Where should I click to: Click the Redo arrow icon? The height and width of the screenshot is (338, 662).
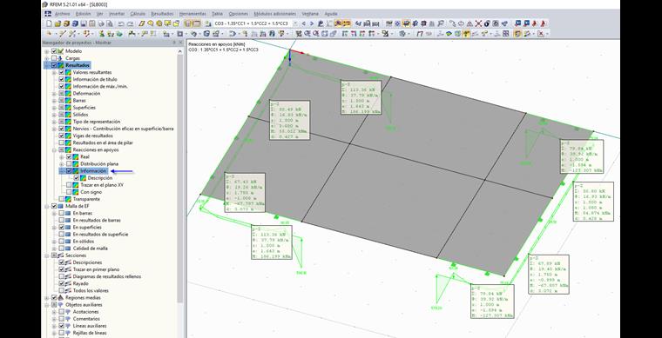(x=130, y=23)
